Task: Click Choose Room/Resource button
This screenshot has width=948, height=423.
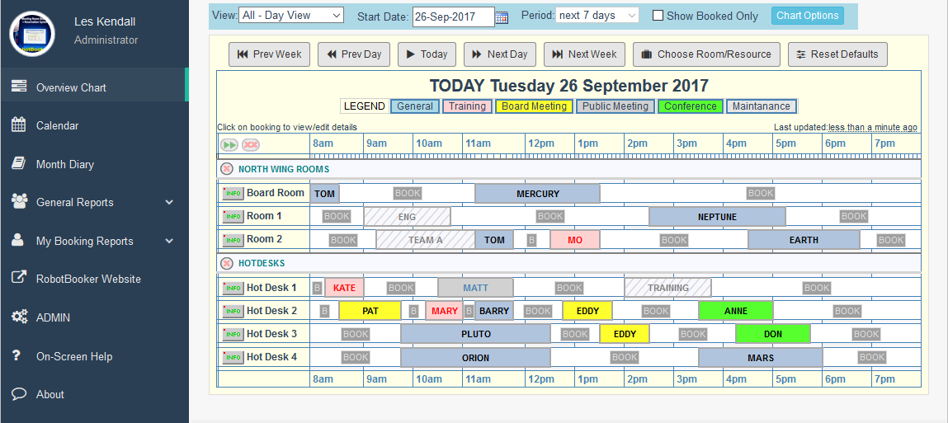Action: (x=706, y=54)
